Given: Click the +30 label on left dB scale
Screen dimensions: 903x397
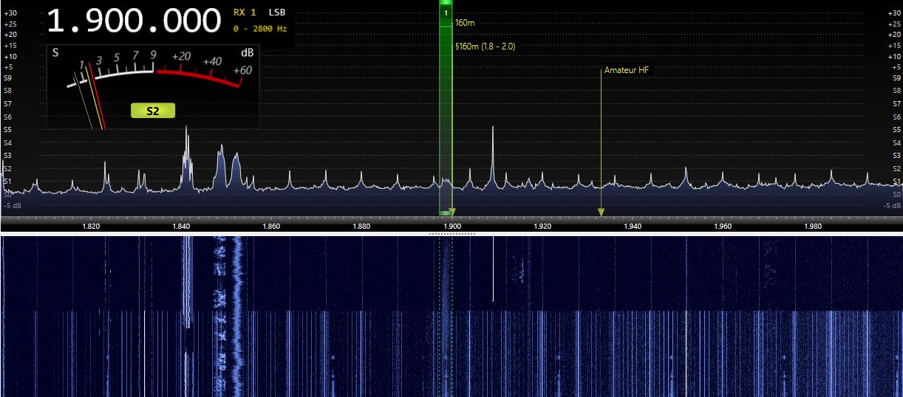Looking at the screenshot, I should [x=10, y=13].
